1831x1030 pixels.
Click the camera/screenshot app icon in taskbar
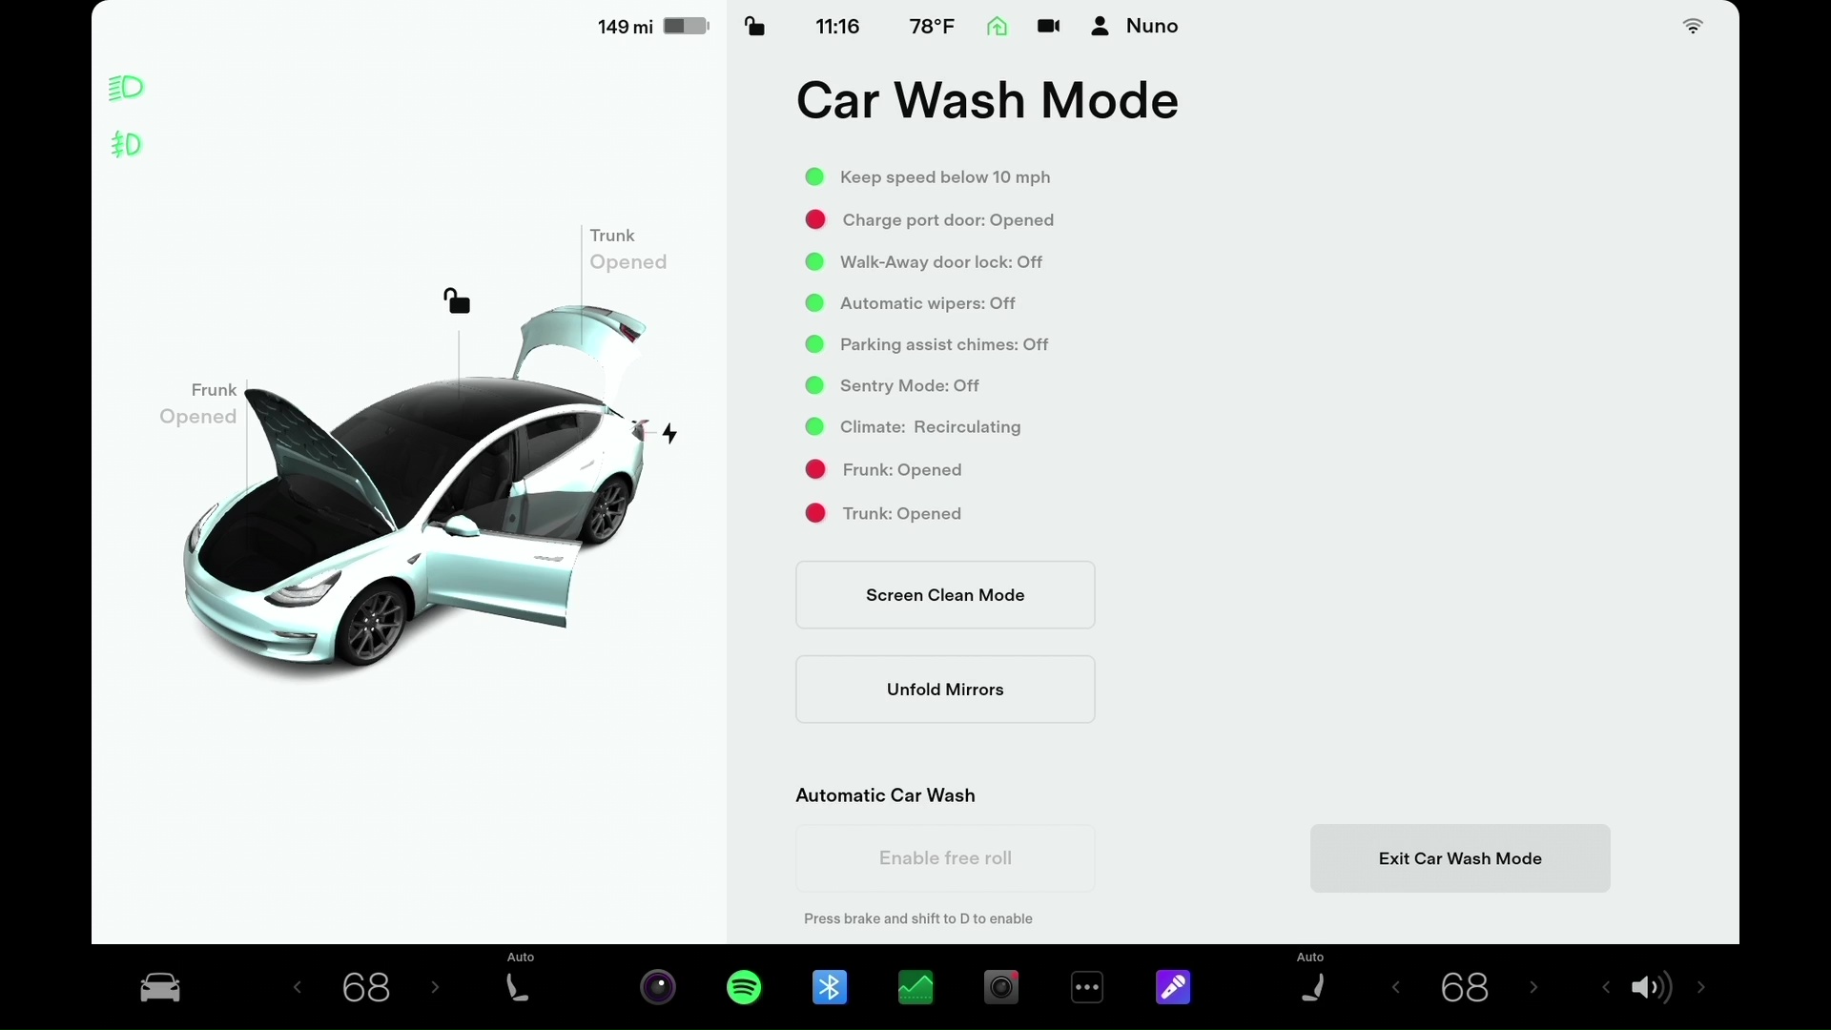pyautogui.click(x=999, y=988)
